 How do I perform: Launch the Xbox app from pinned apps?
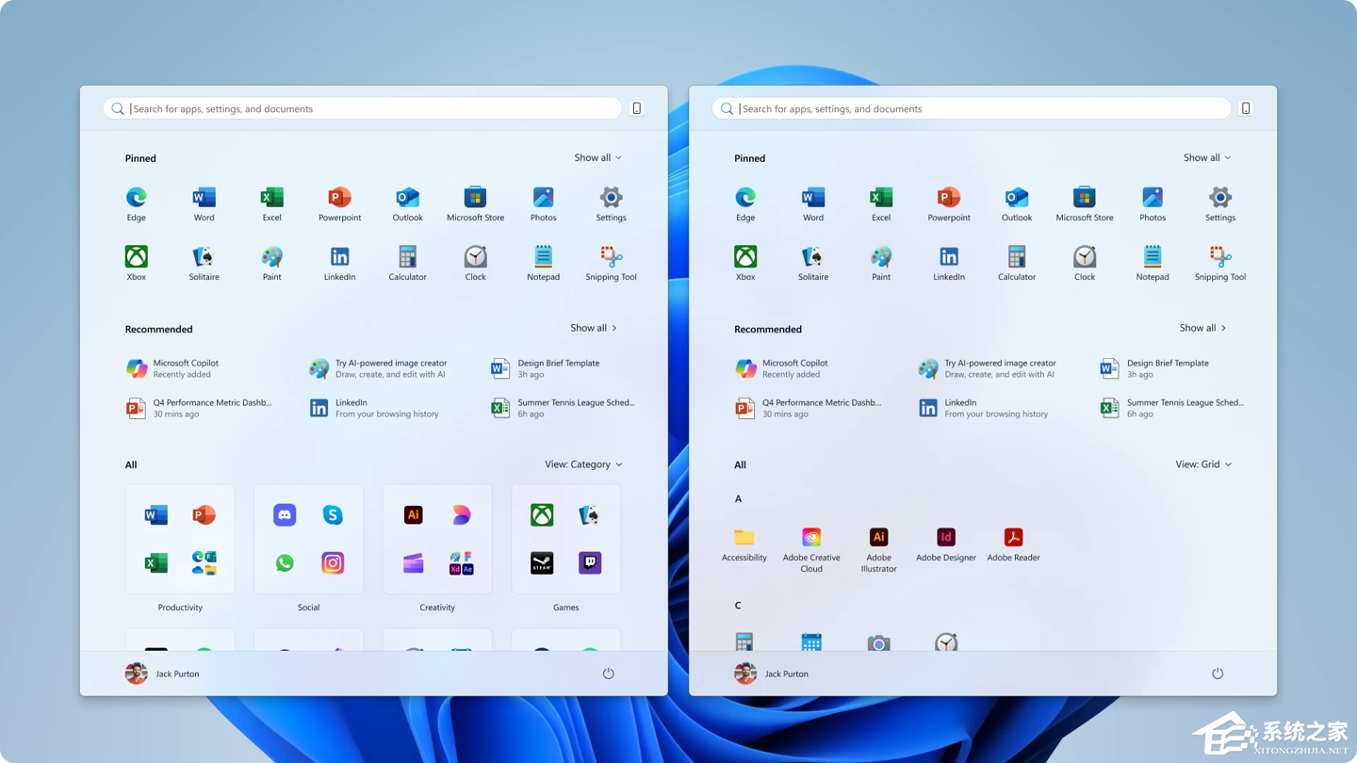[136, 256]
